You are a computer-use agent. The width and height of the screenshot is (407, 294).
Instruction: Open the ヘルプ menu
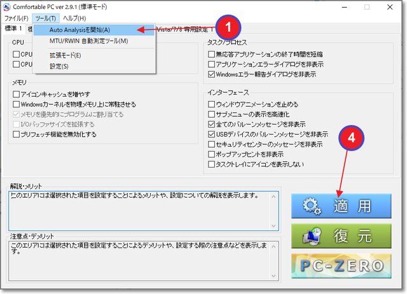coord(74,18)
